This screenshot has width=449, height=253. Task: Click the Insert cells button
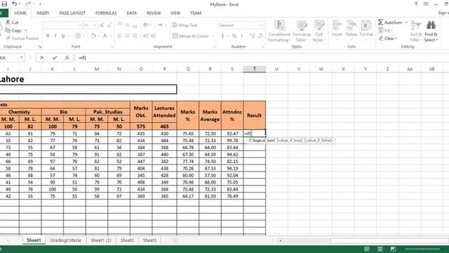click(x=337, y=30)
